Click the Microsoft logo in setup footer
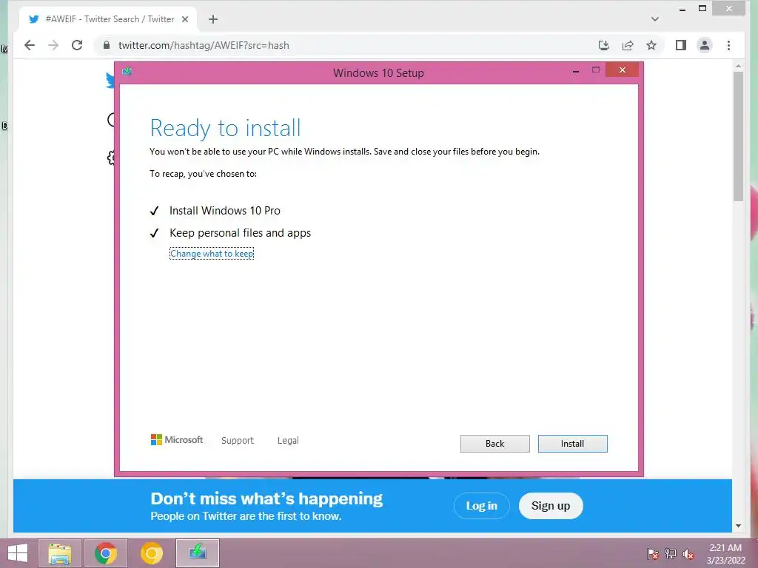 click(177, 440)
